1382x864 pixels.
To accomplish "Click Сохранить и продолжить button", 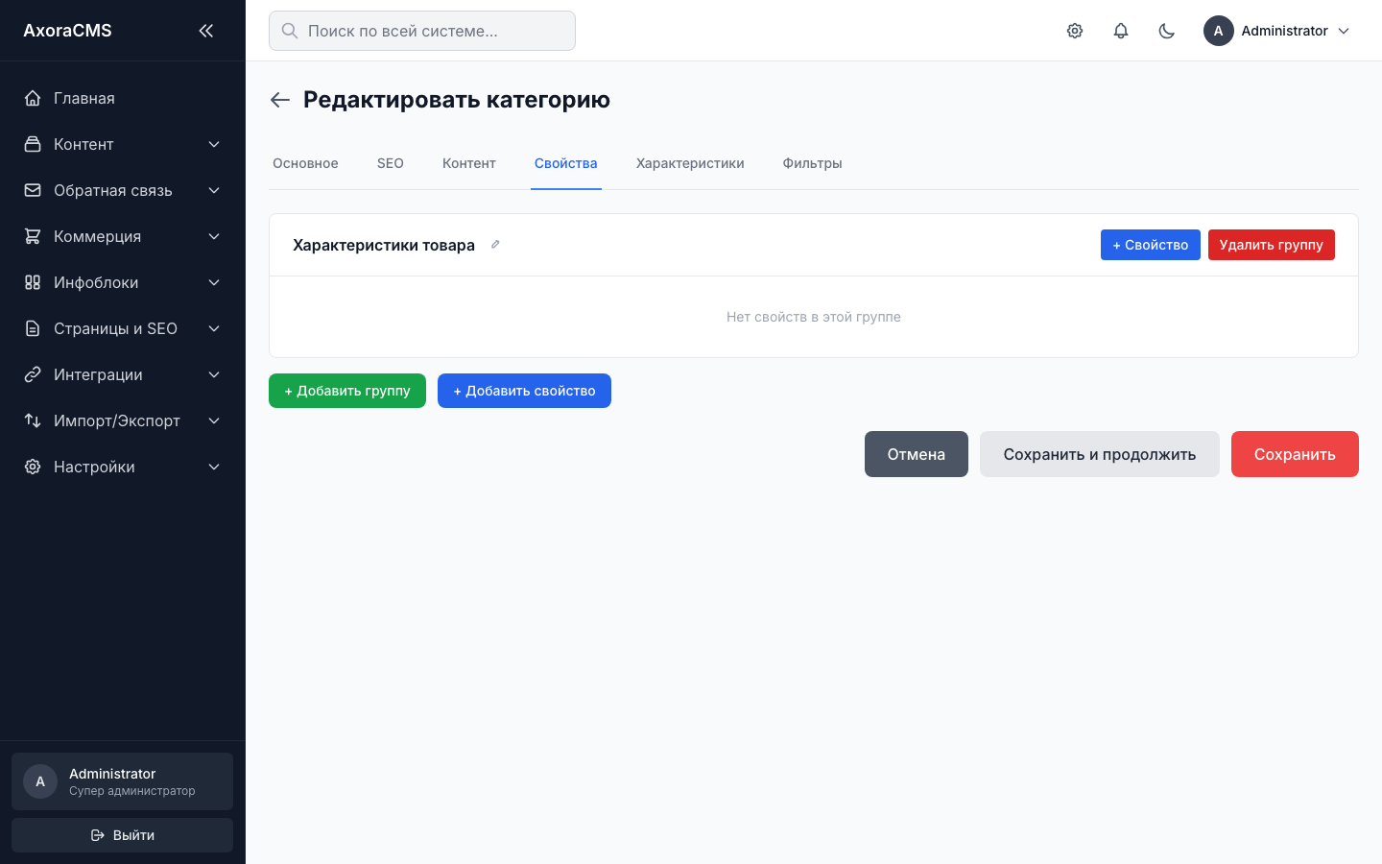I will pyautogui.click(x=1100, y=454).
